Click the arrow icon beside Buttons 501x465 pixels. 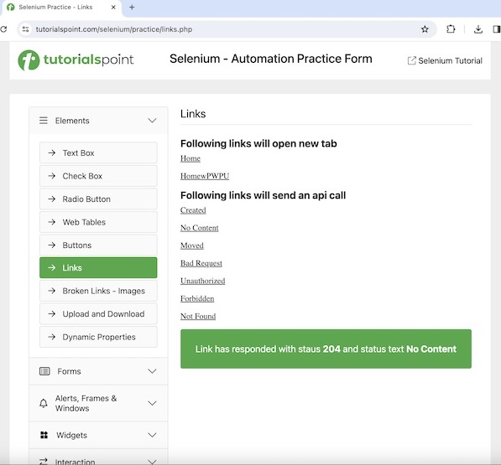click(x=52, y=245)
